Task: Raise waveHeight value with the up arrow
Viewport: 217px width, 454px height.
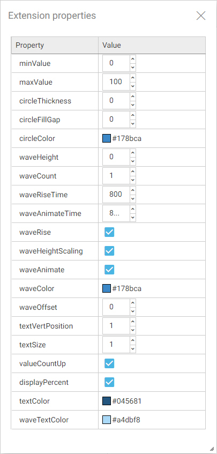Action: click(x=133, y=153)
